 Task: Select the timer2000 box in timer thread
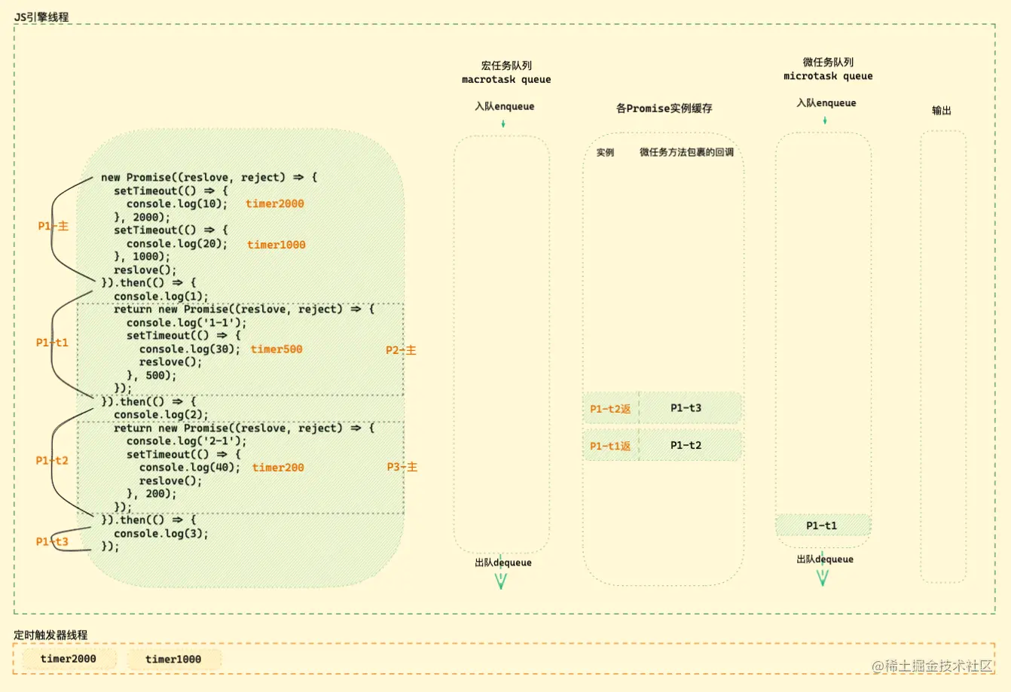(x=69, y=659)
